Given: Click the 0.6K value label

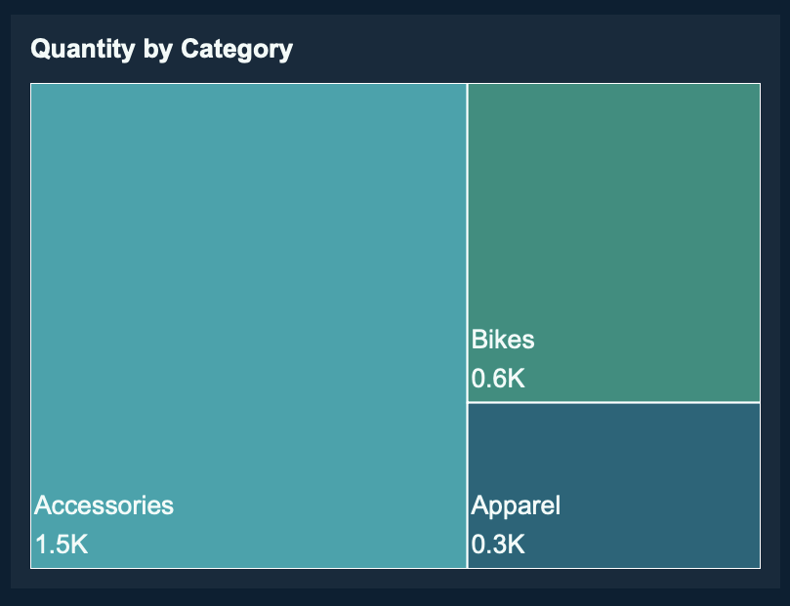Looking at the screenshot, I should pyautogui.click(x=498, y=378).
